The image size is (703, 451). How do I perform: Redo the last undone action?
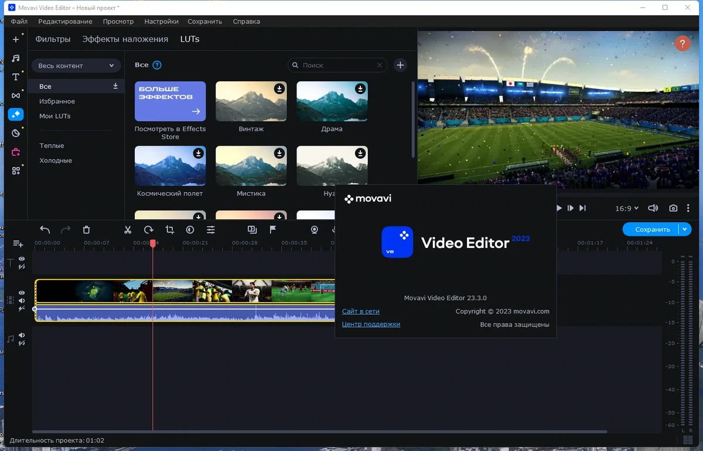pos(66,230)
